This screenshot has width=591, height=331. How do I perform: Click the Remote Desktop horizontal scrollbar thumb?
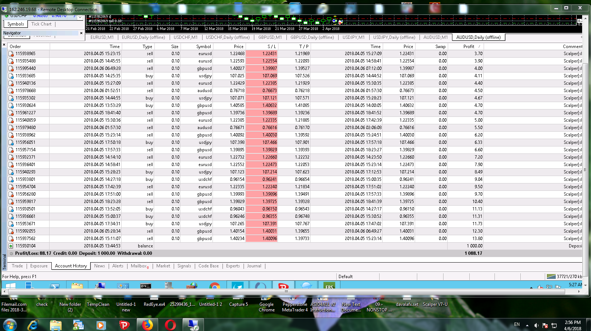click(x=286, y=291)
